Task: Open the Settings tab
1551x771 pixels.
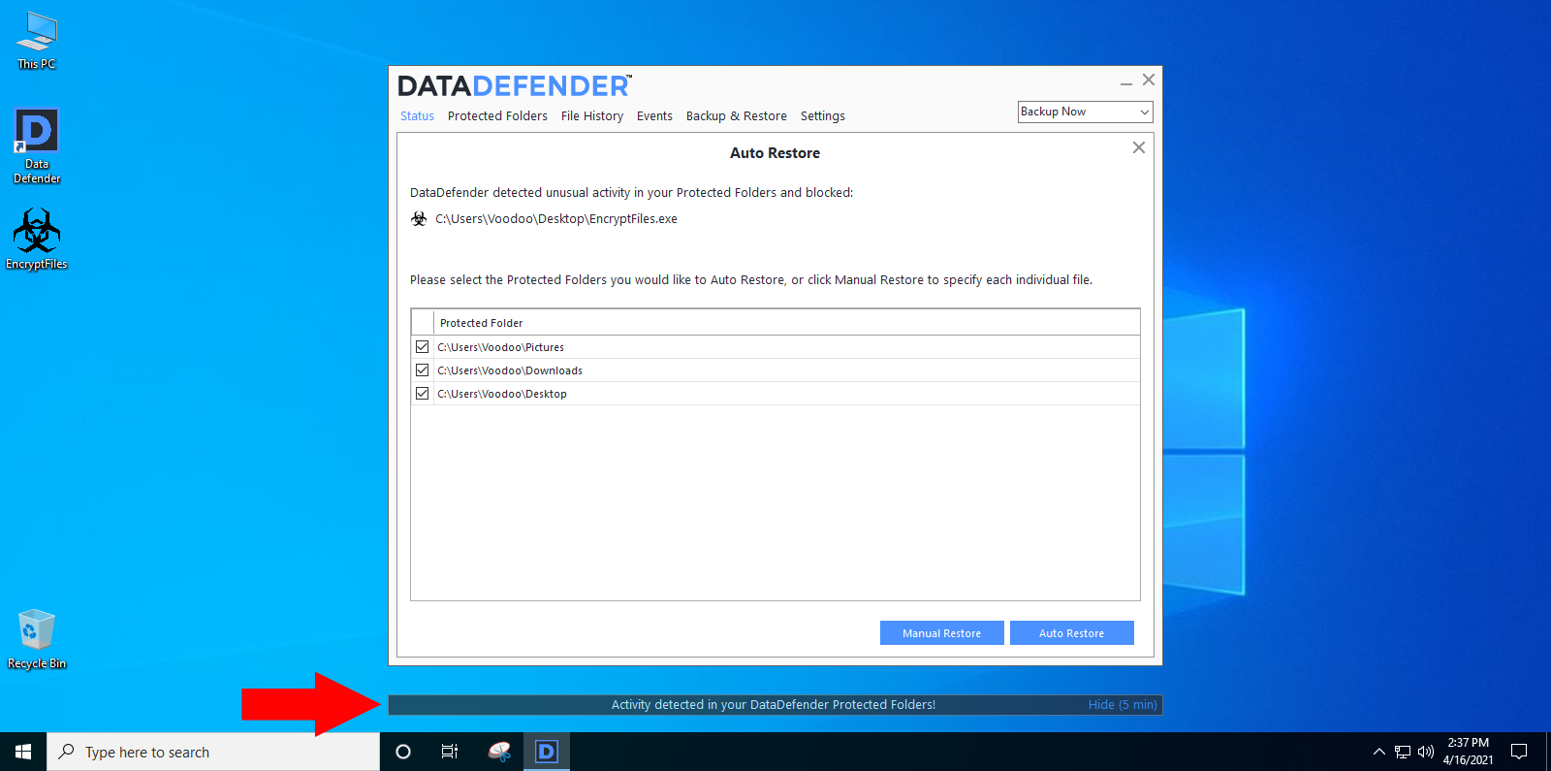Action: 823,115
